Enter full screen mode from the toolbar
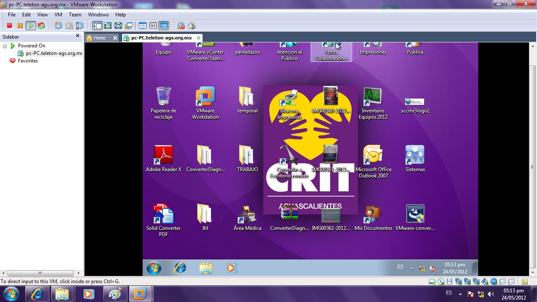The height and width of the screenshot is (302, 537). [x=118, y=26]
